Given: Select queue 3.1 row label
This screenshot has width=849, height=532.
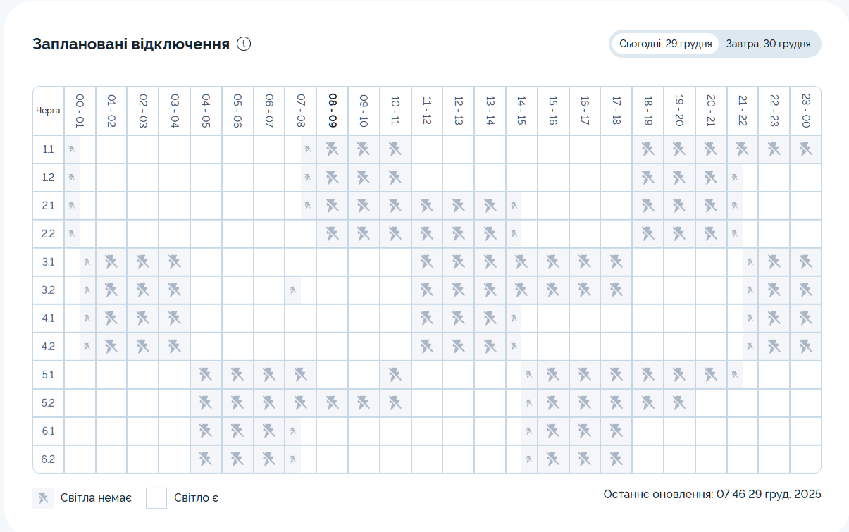Looking at the screenshot, I should (48, 262).
